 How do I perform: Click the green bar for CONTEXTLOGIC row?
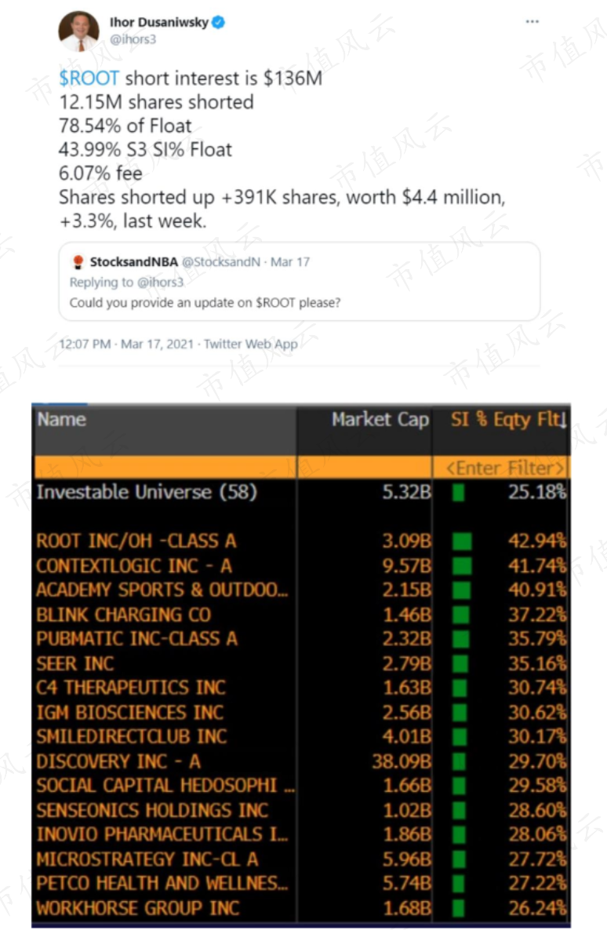click(x=461, y=565)
